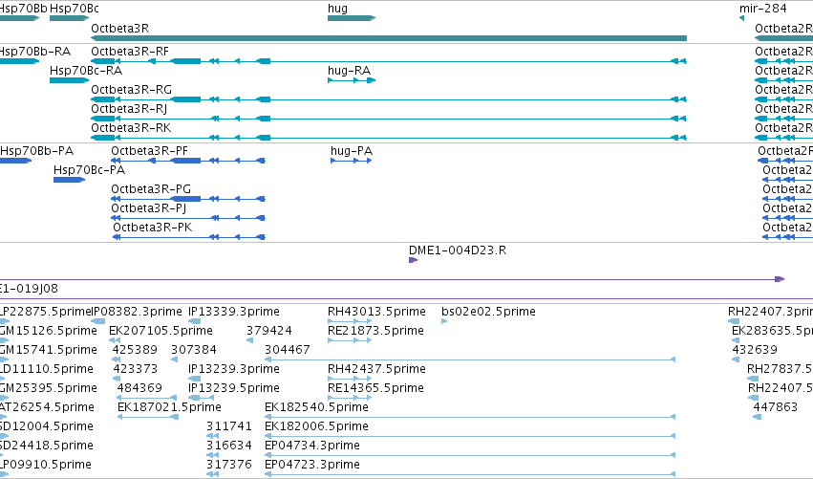Select the E1-019J08 clone label

point(29,289)
